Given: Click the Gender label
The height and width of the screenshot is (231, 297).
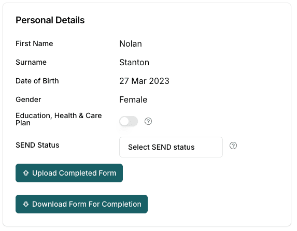Looking at the screenshot, I should (x=29, y=99).
